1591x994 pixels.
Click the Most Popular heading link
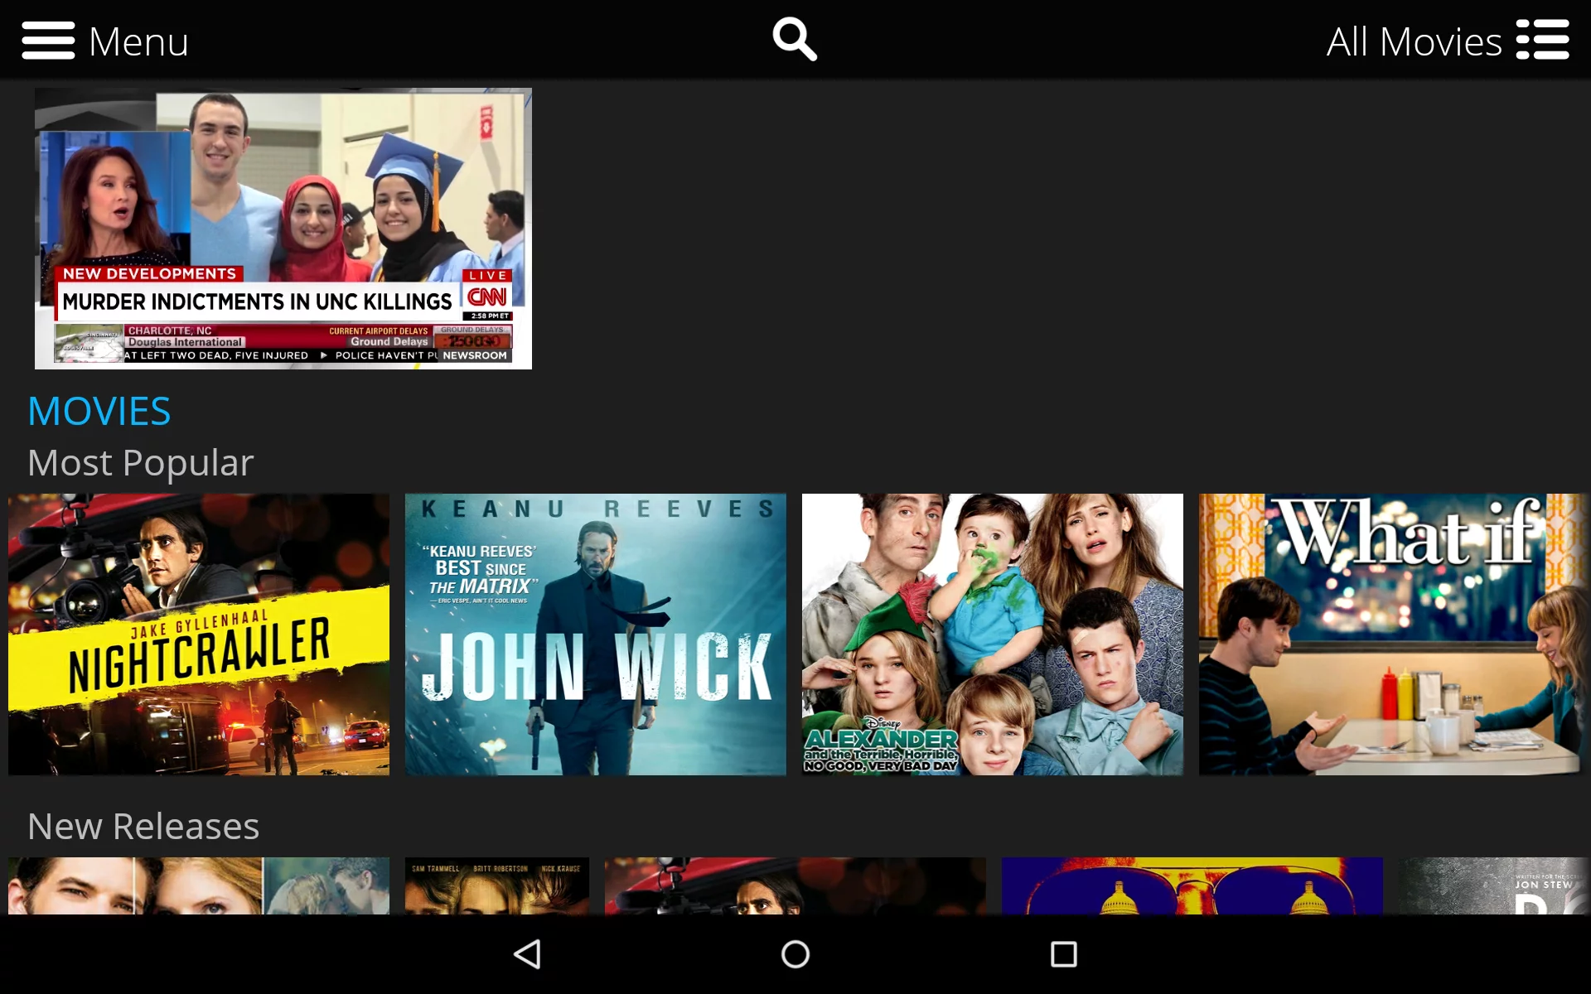point(140,462)
